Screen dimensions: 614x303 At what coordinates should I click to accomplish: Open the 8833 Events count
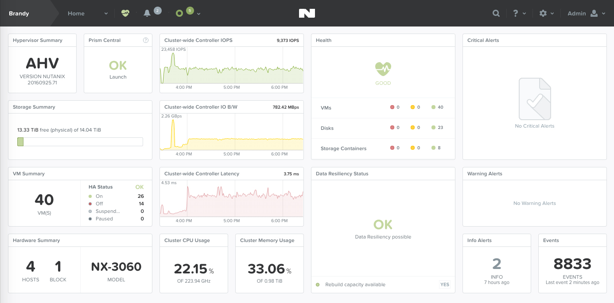click(x=572, y=264)
